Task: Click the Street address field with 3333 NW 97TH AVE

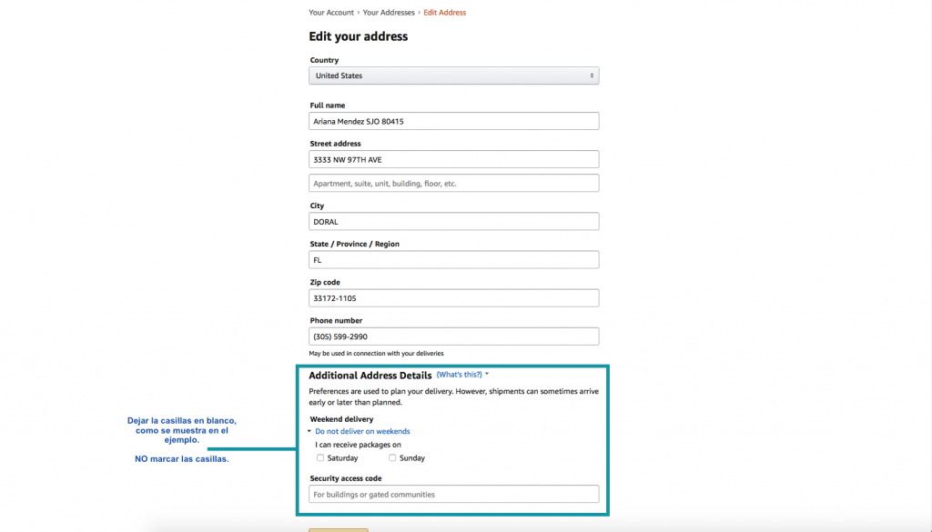Action: (x=453, y=159)
